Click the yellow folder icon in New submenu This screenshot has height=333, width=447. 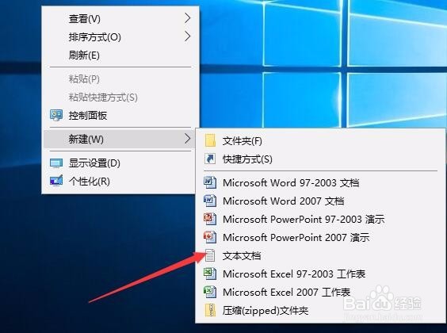210,140
